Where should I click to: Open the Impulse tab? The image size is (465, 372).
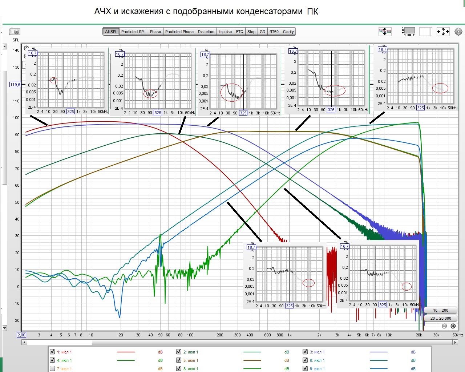point(225,32)
